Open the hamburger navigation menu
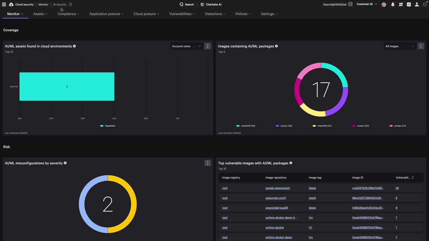This screenshot has height=241, width=429. point(4,4)
